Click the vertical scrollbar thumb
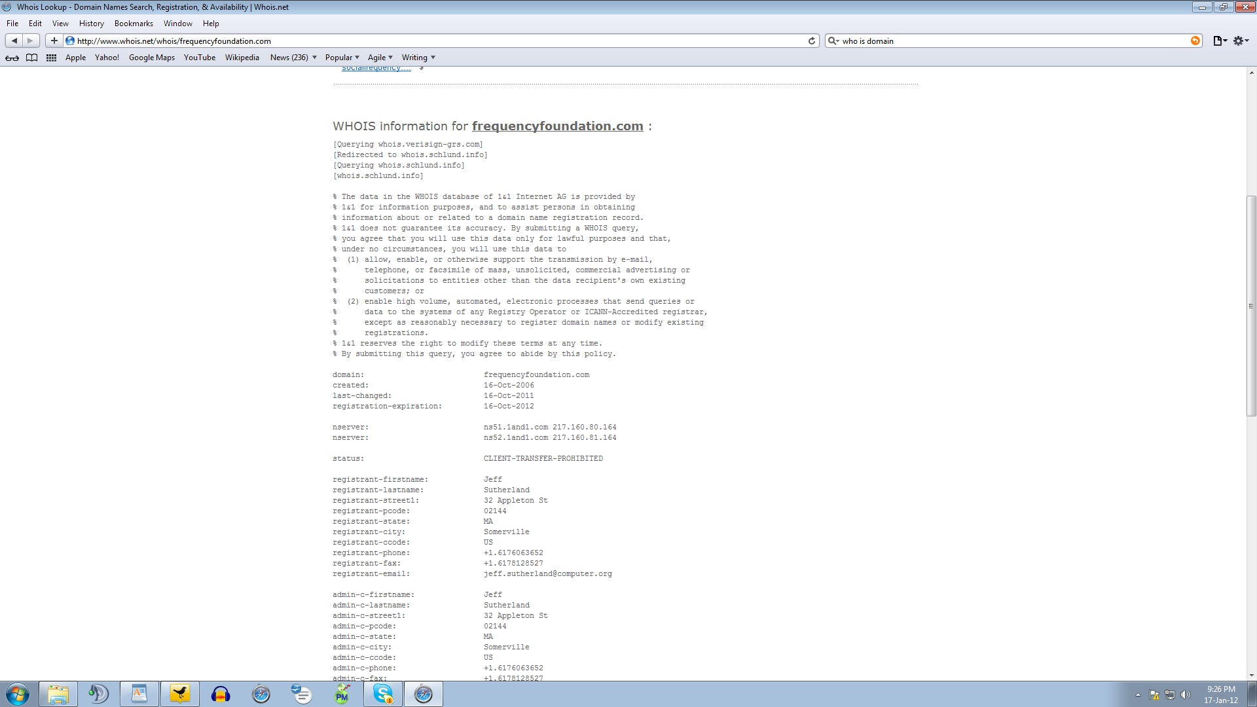1257x707 pixels. [1251, 306]
